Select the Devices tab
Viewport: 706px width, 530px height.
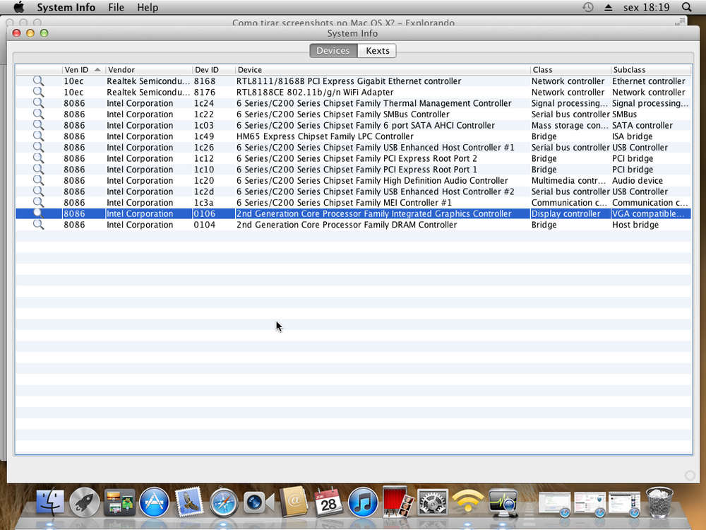(x=333, y=51)
